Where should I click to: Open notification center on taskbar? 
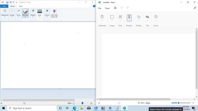pyautogui.click(x=193, y=108)
